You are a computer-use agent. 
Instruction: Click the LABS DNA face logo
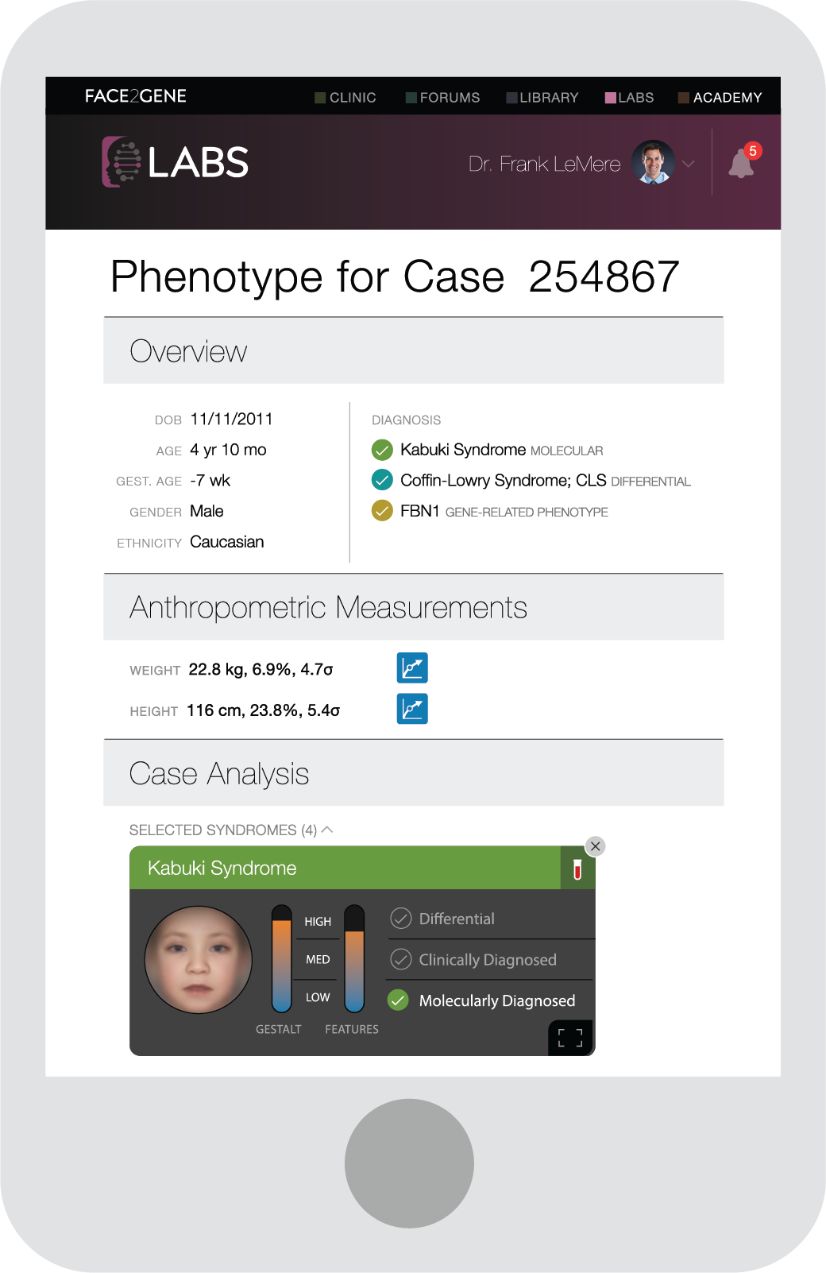point(121,162)
